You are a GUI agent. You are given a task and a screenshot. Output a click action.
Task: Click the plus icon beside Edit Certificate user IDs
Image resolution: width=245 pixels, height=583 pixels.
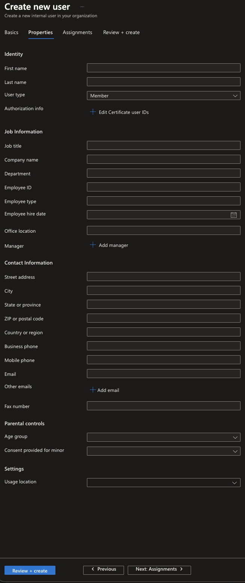coord(93,112)
